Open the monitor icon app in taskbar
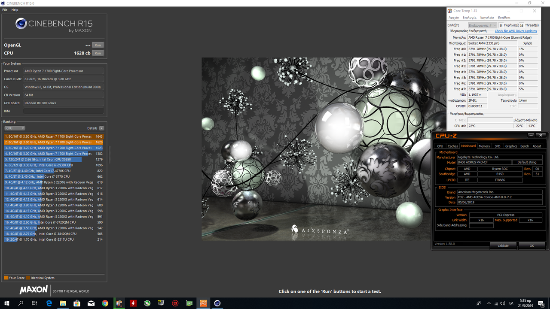 click(161, 303)
